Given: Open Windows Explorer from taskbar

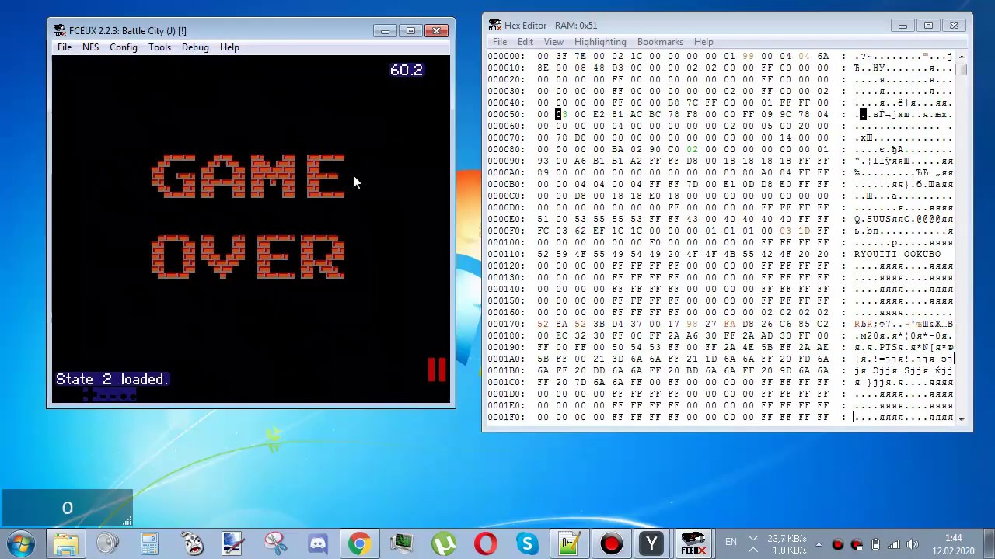Looking at the screenshot, I should tap(66, 543).
